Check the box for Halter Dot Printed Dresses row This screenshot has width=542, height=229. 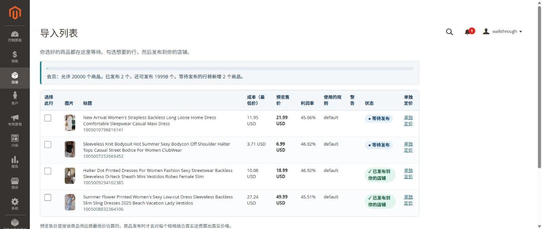click(x=48, y=171)
